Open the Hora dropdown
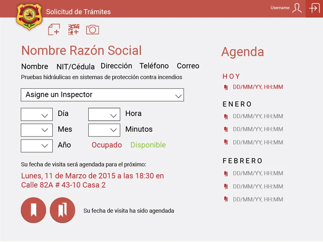Viewport: 323px width, 242px height. coord(104,114)
